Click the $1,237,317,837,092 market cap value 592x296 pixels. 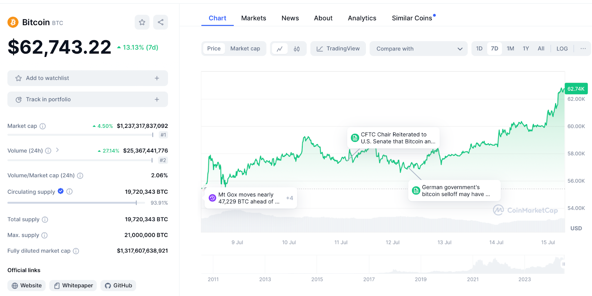pyautogui.click(x=142, y=126)
